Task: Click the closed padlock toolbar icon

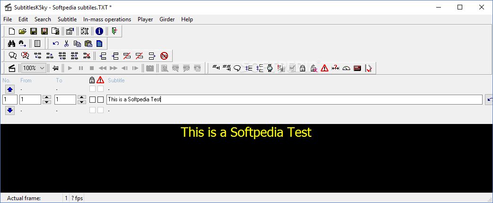Action: tap(302, 68)
